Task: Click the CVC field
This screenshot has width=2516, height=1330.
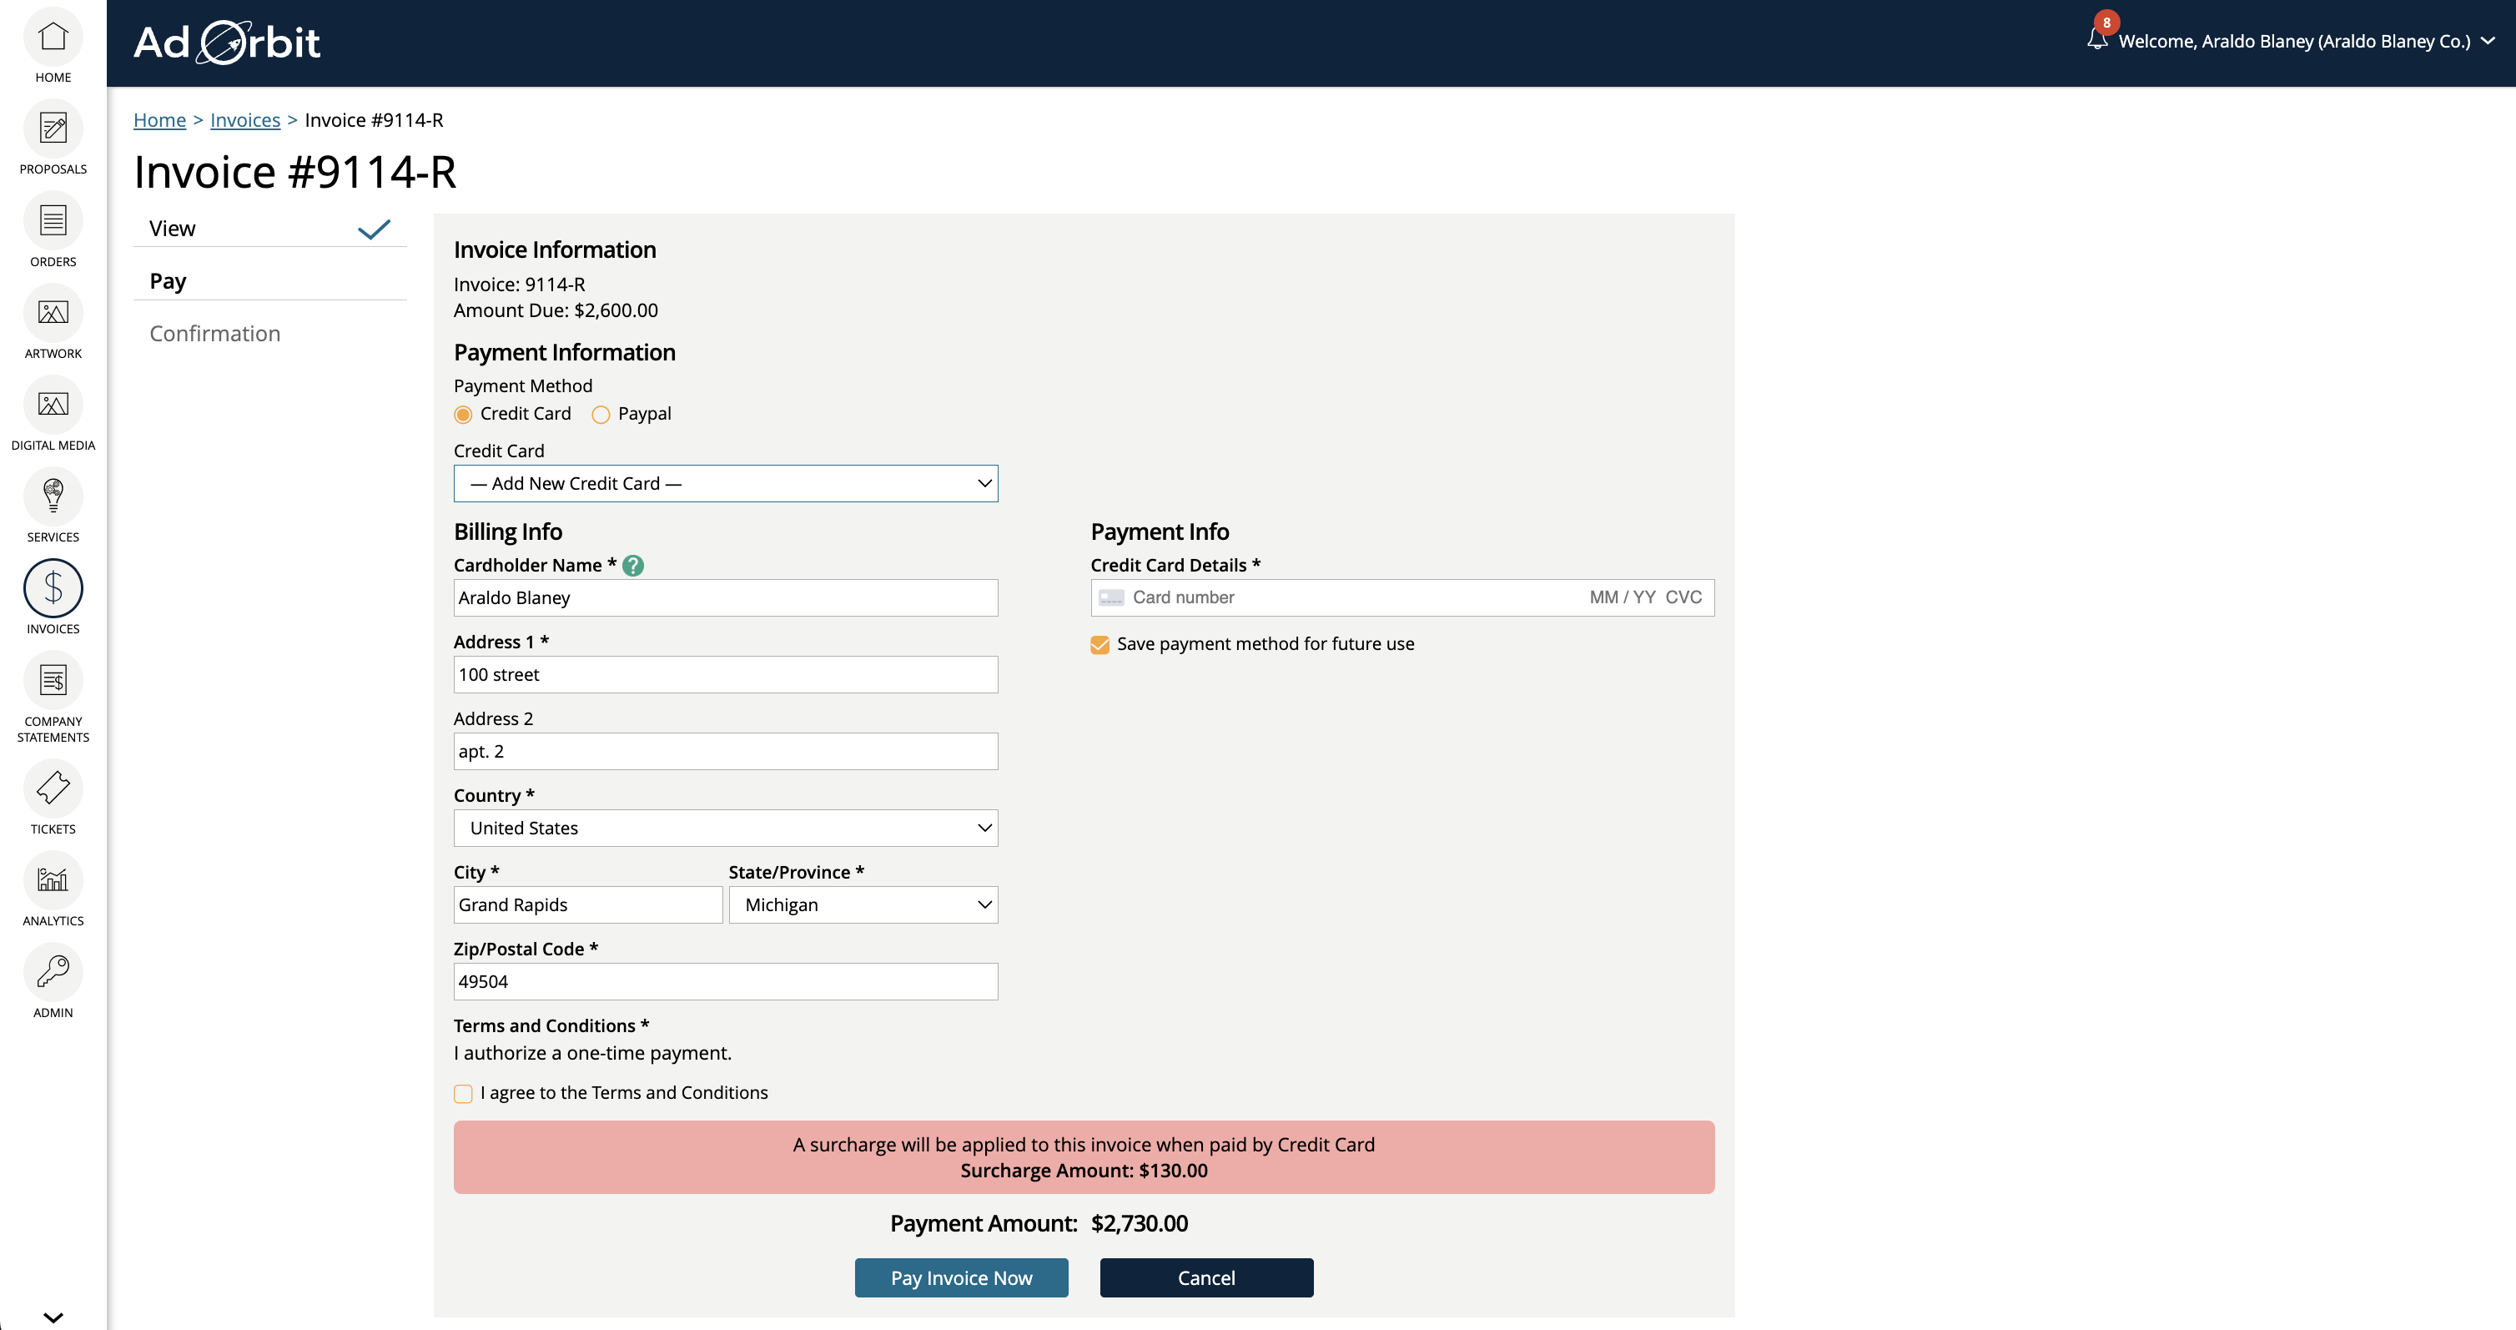Action: click(1683, 598)
